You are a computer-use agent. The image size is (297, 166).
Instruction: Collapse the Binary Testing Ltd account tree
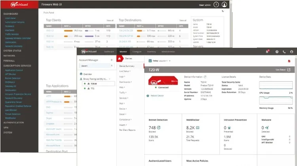(x=109, y=79)
